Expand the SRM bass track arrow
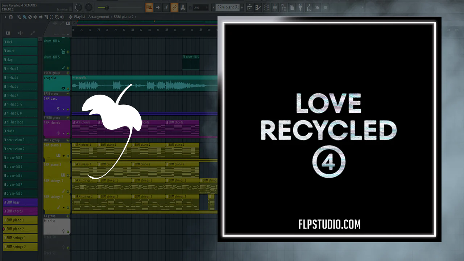 [64, 109]
